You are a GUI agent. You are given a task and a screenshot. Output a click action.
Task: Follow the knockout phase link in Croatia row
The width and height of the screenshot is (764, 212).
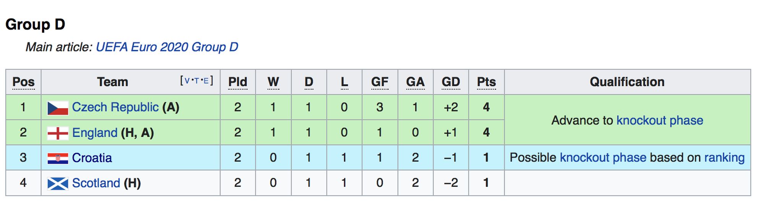[603, 157]
